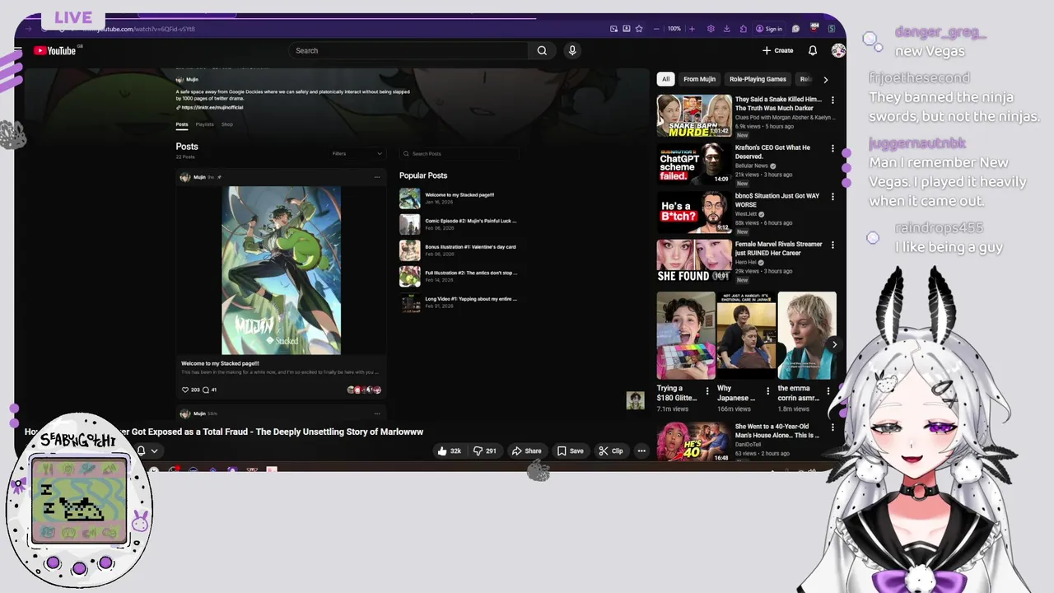1054x593 pixels.
Task: Open ChatGPT scheme failed thumbnail
Action: tap(694, 164)
